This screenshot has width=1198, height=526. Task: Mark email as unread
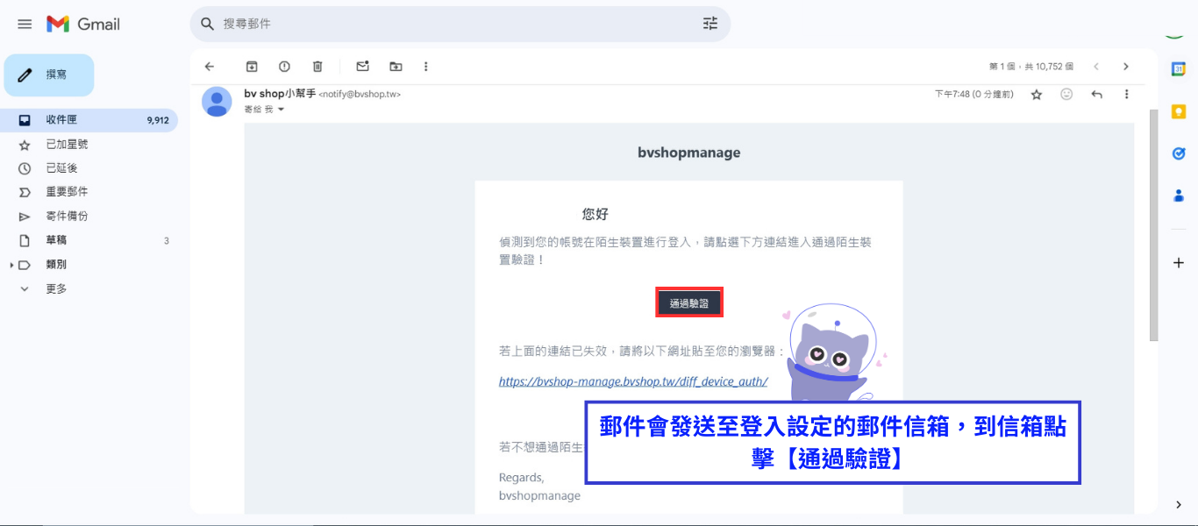[362, 67]
